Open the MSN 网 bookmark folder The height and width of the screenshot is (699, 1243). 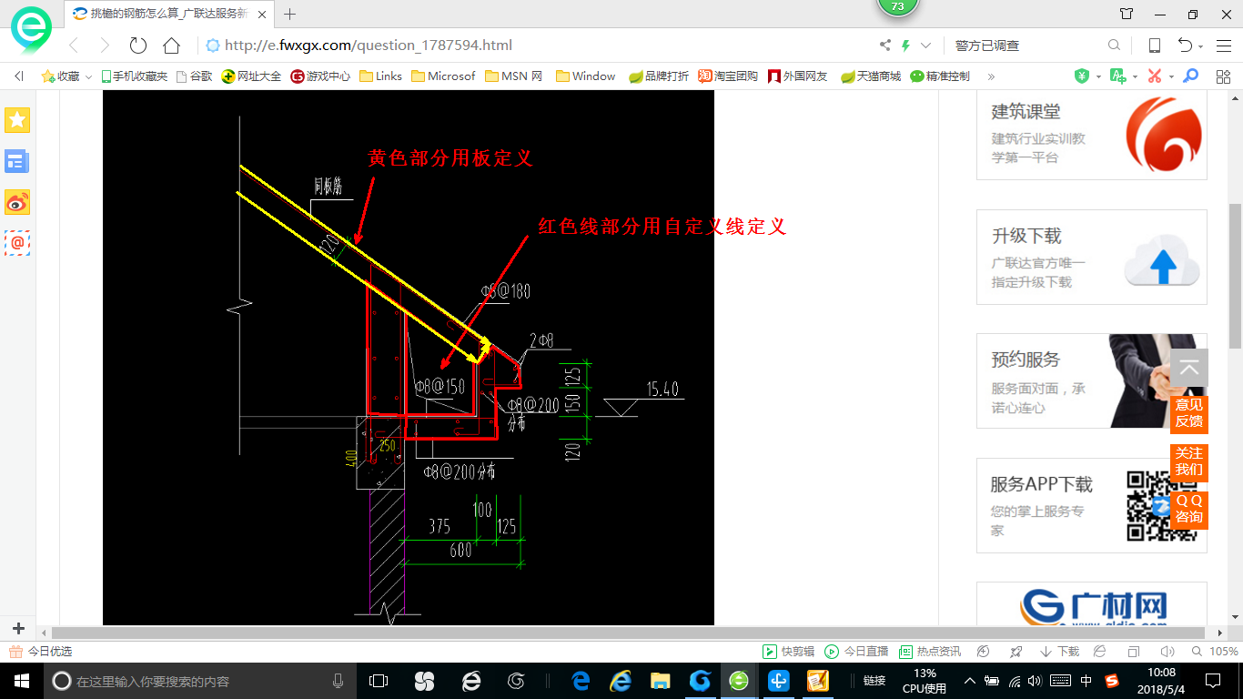514,76
